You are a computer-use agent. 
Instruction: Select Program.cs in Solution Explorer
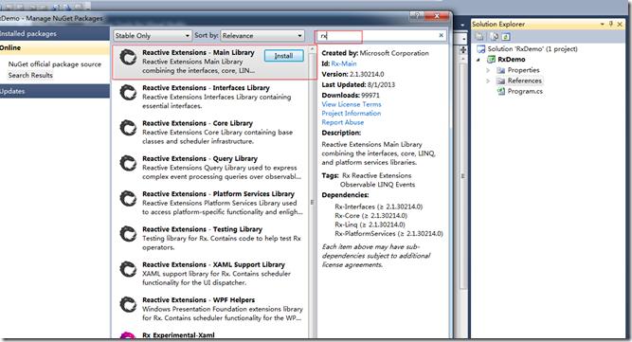[x=525, y=92]
